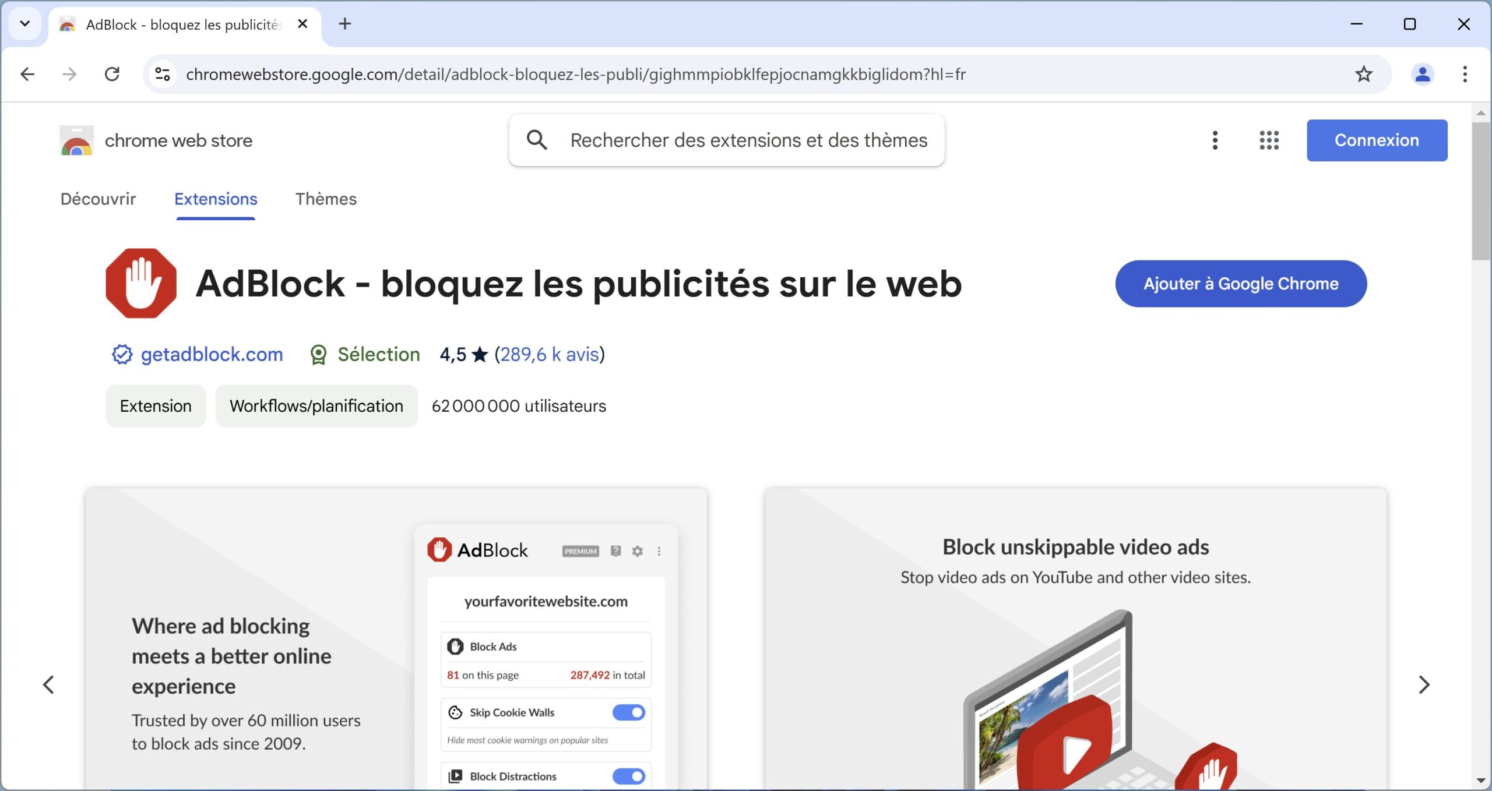Screen dimensions: 1492x791
Task: Switch to the Découvrir tab
Action: (x=98, y=199)
